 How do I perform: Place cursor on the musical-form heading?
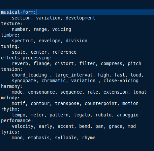pos(18,12)
